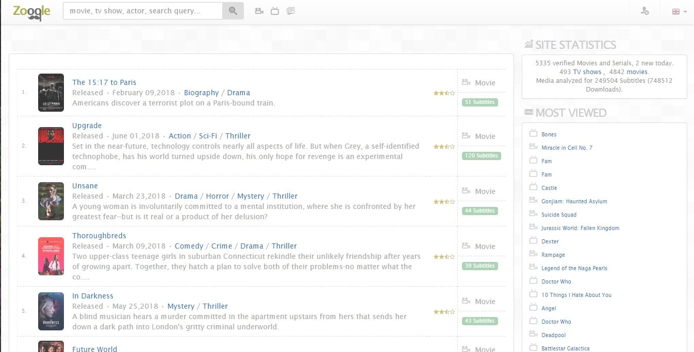Click the TV icon beside Castle
Viewport: 694px width, 352px height.
point(533,187)
